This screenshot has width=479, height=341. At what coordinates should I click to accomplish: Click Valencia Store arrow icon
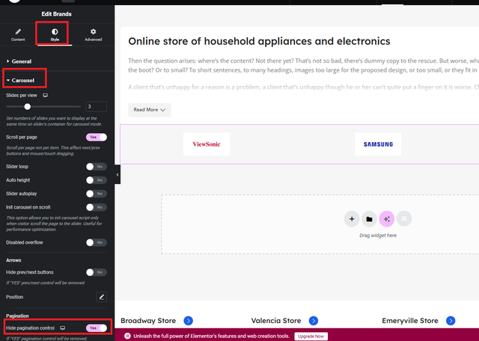click(314, 321)
